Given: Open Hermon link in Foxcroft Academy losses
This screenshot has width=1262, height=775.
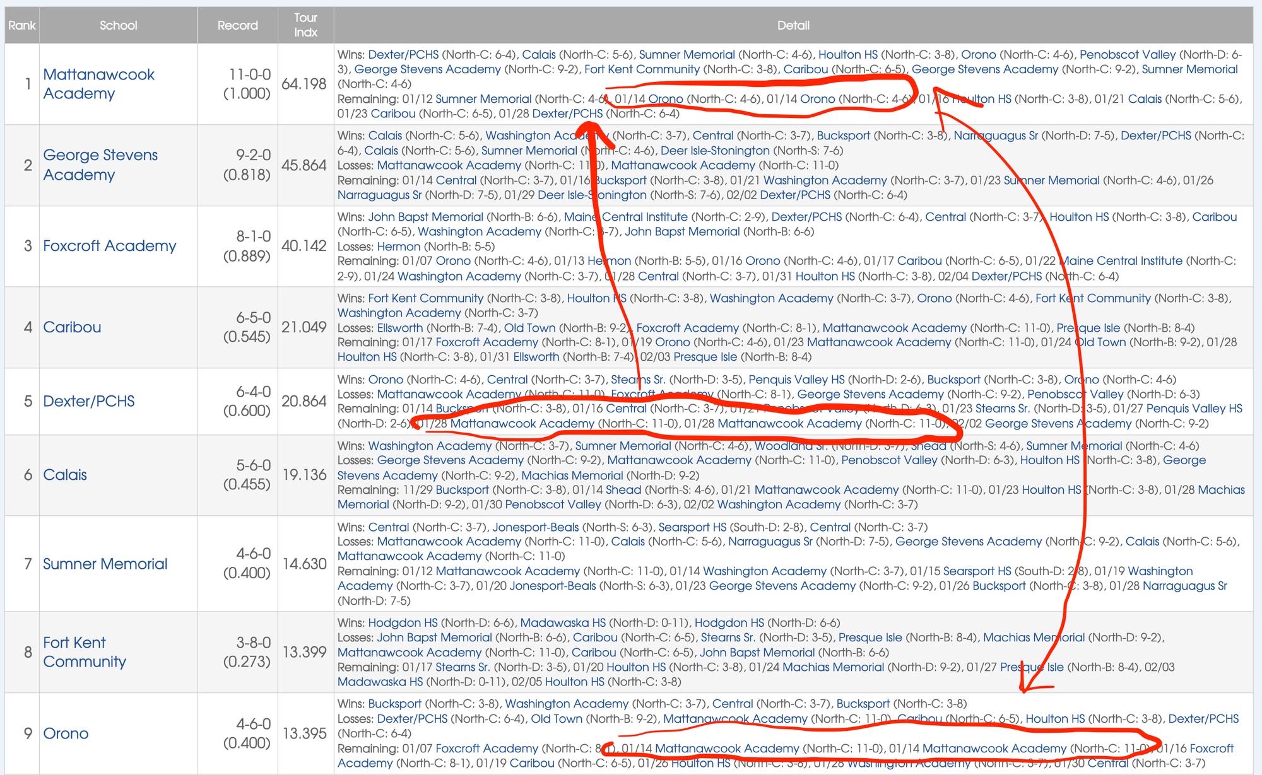Looking at the screenshot, I should pos(398,247).
